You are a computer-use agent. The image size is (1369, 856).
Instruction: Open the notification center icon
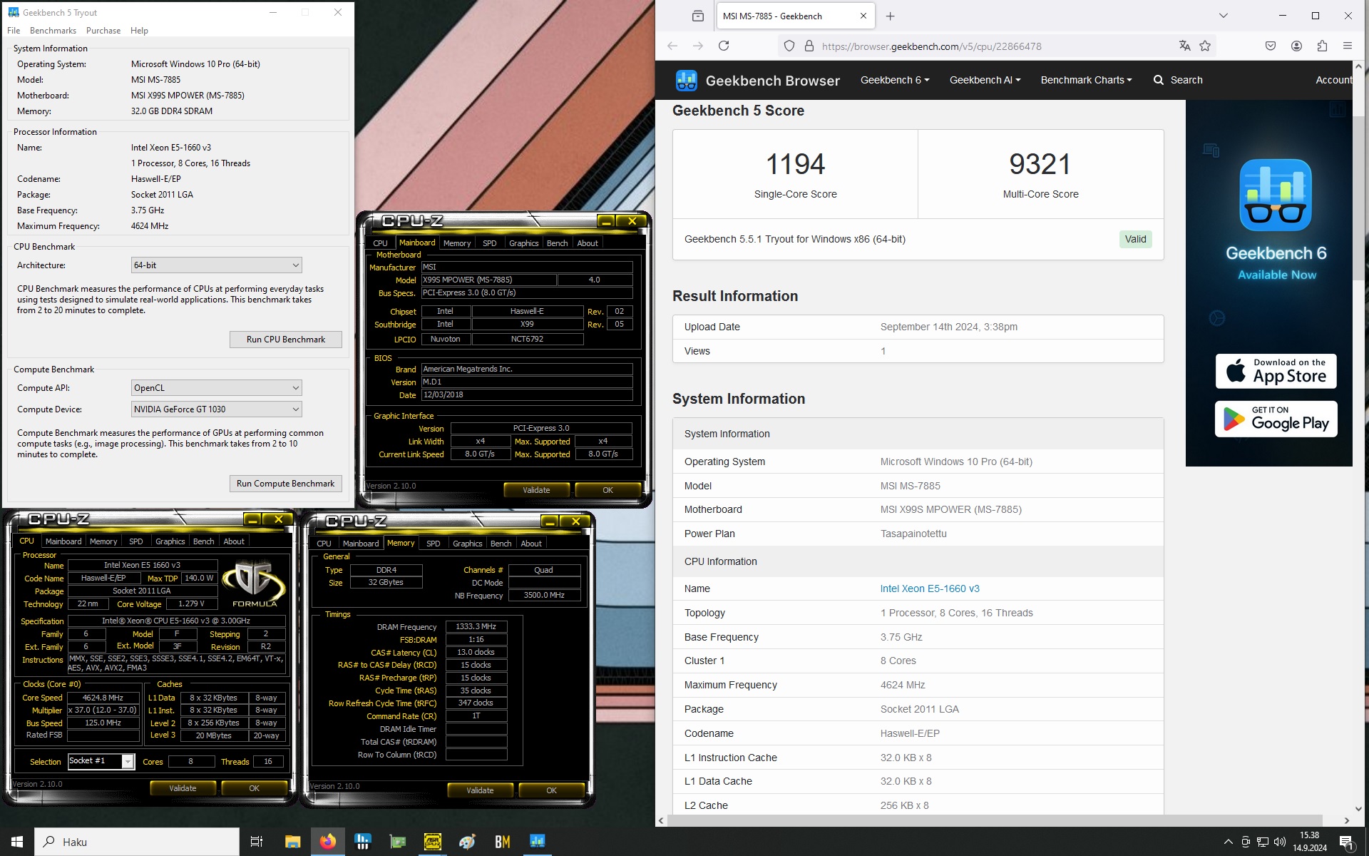(x=1348, y=842)
